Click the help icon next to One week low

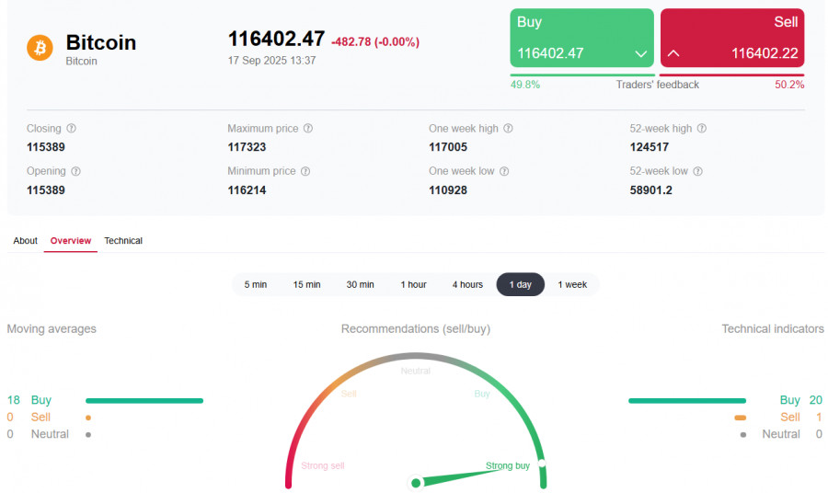coord(504,171)
